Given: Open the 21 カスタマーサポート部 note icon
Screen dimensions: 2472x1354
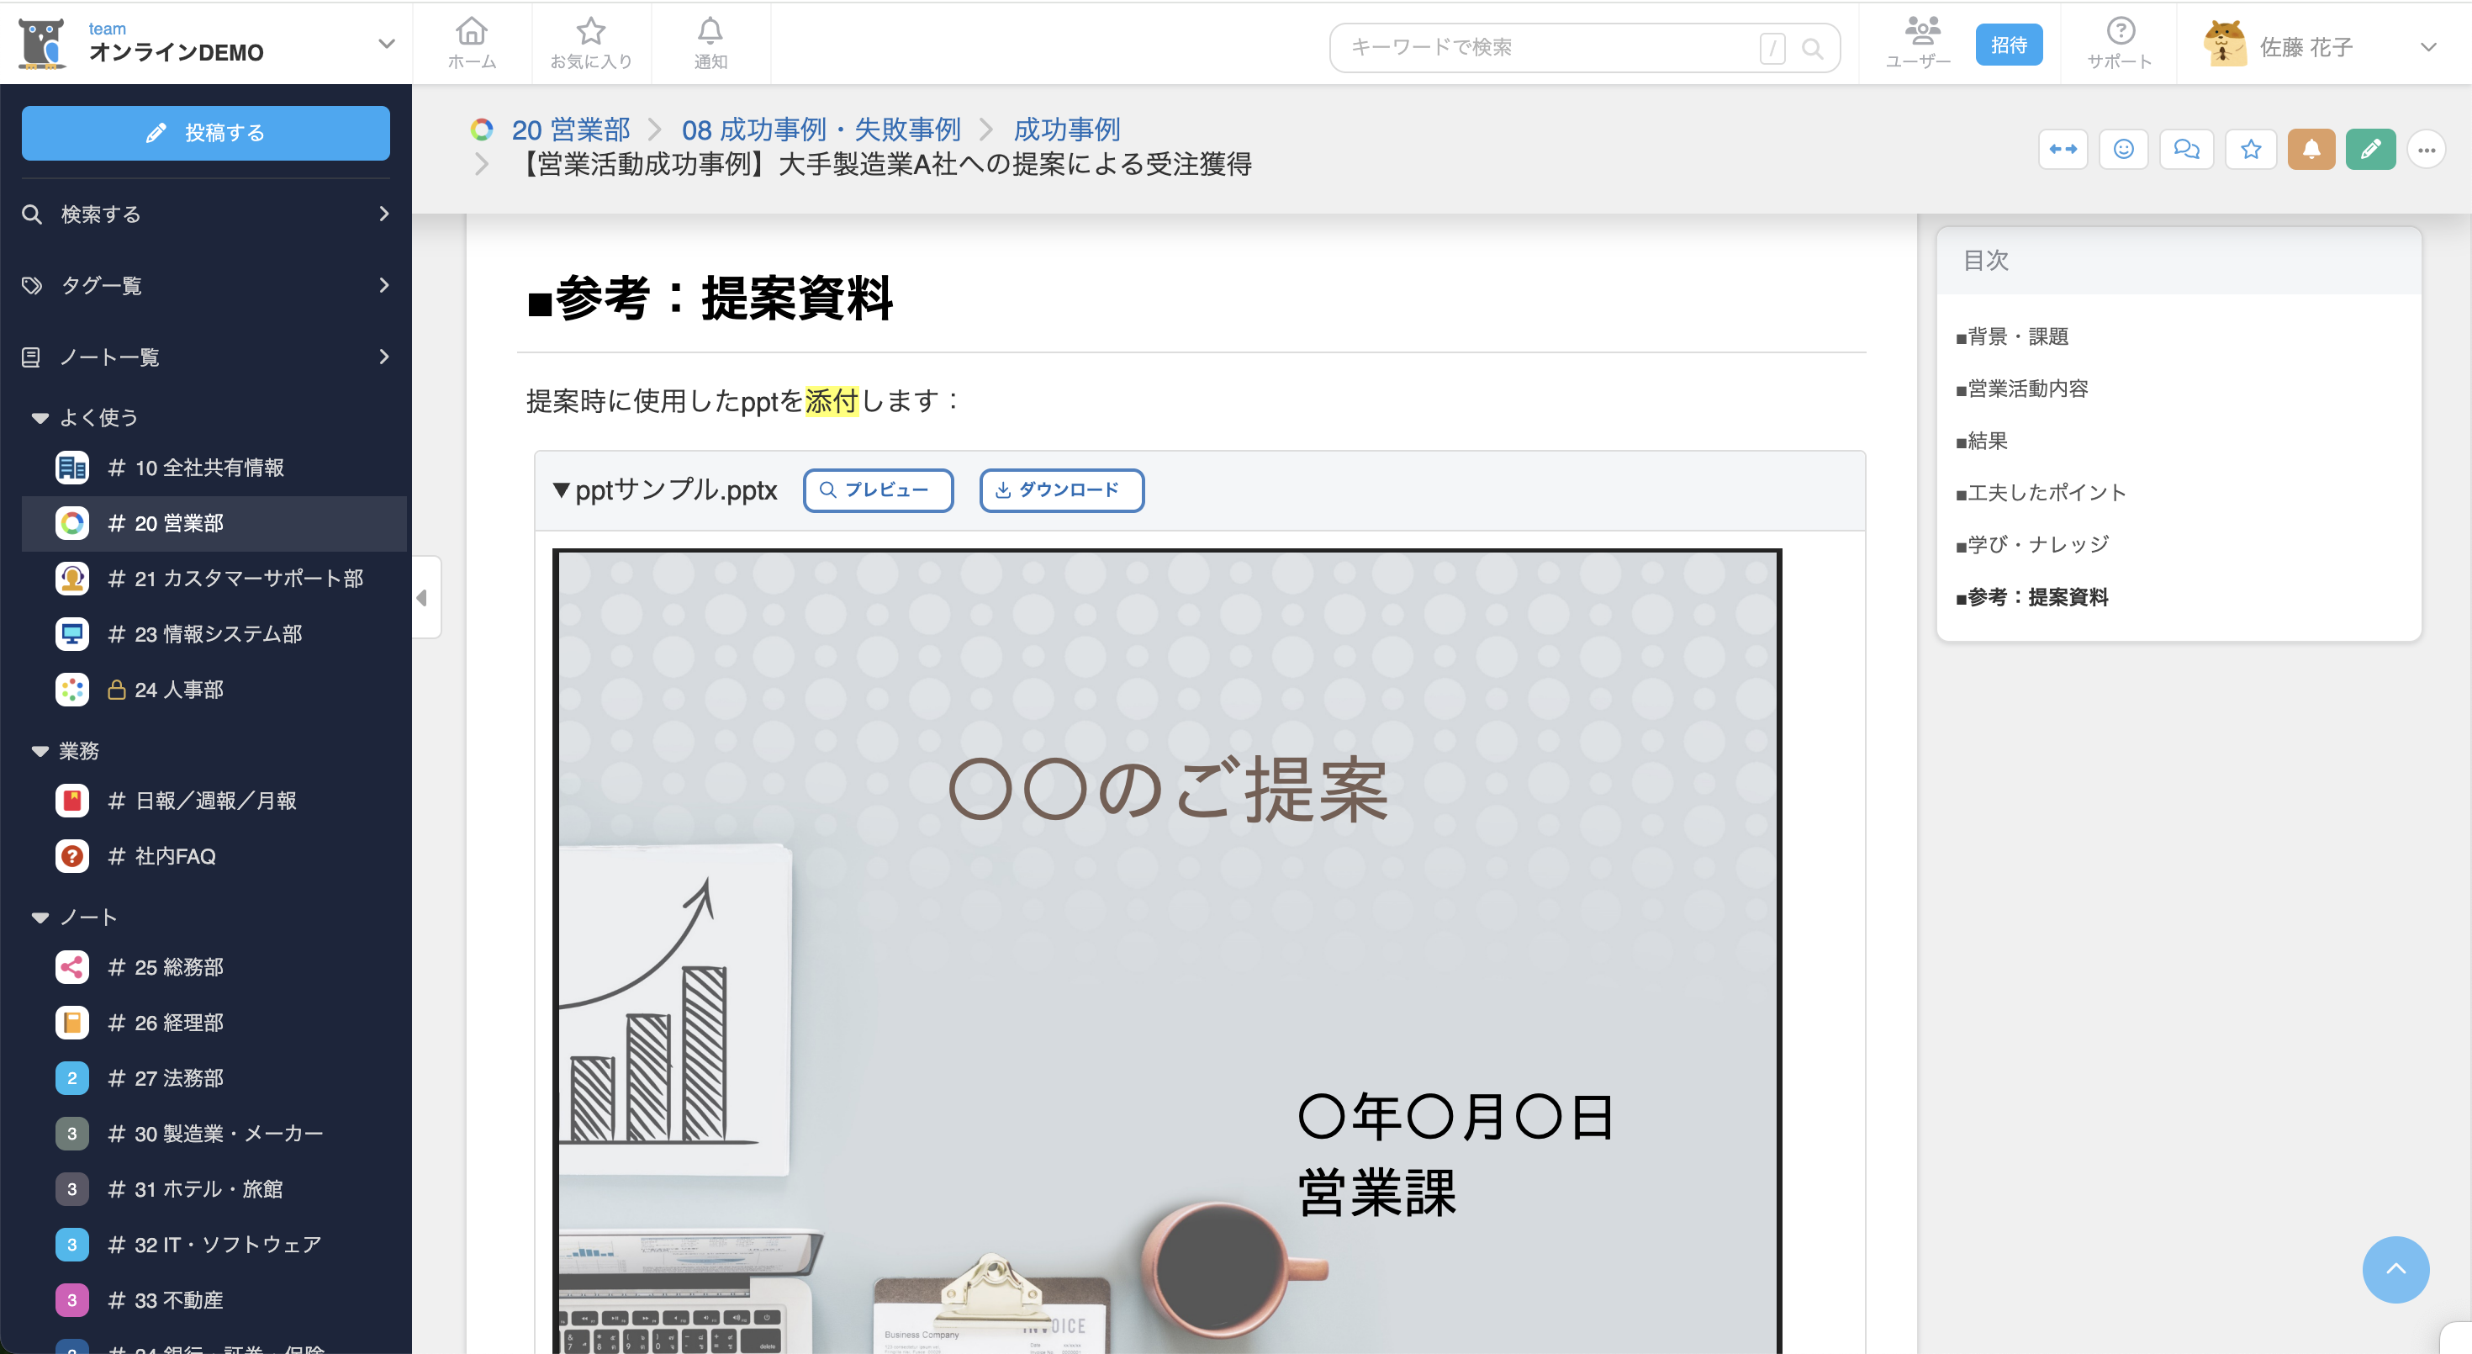Looking at the screenshot, I should 72,579.
